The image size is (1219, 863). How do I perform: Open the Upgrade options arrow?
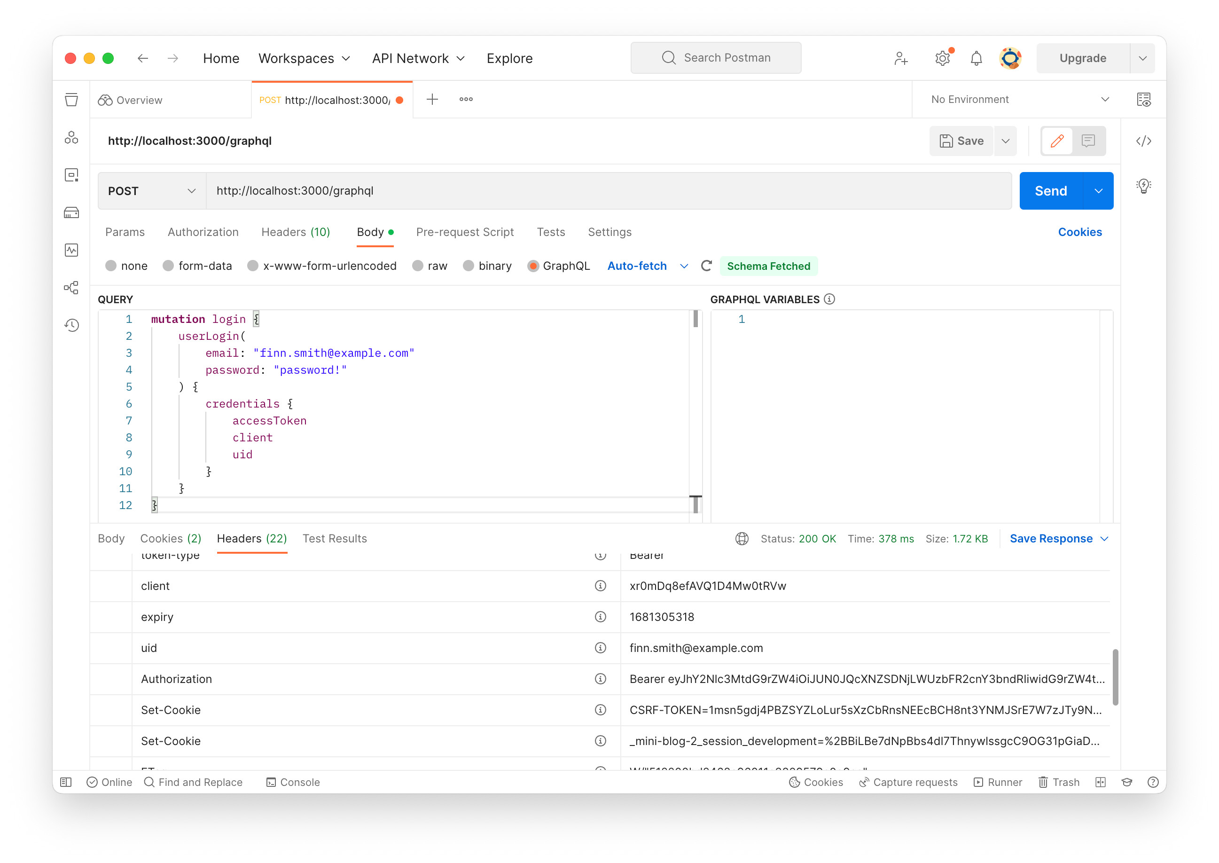coord(1142,58)
